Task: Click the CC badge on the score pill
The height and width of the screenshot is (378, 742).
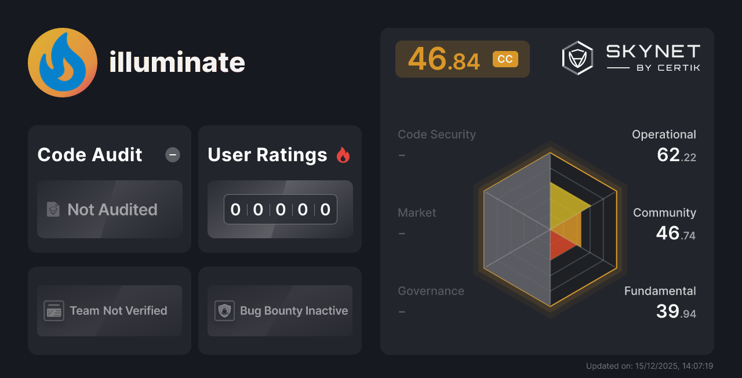Action: [506, 59]
